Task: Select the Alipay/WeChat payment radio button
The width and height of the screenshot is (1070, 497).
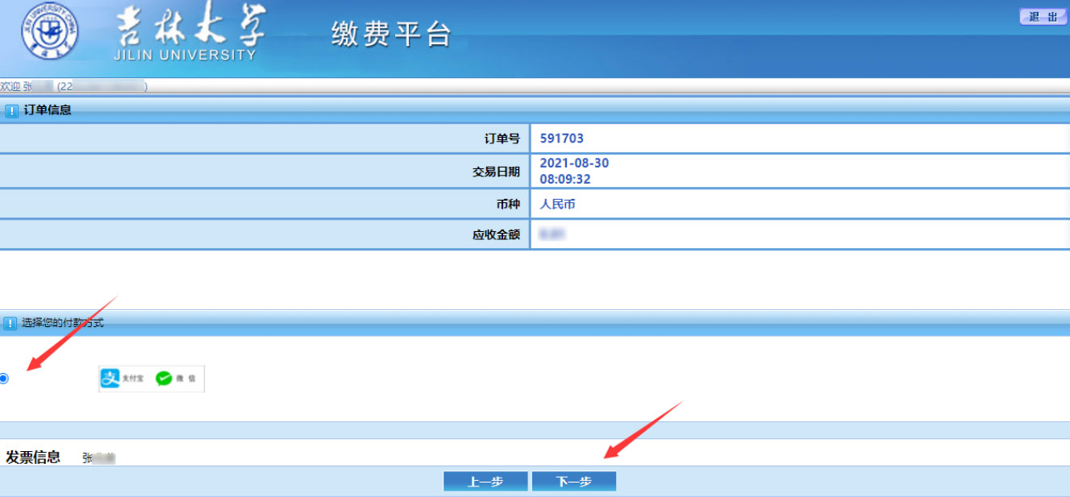Action: click(x=4, y=379)
